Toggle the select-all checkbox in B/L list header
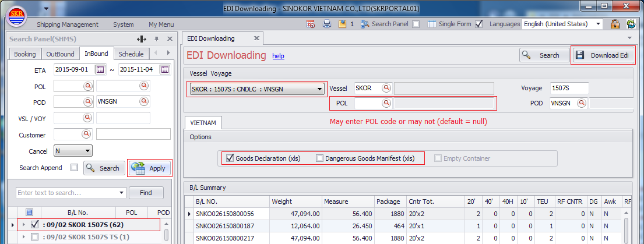644x244 pixels. tap(29, 213)
